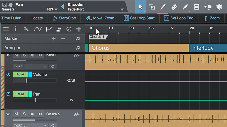Select the Arrow tool in toolbar
The image size is (227, 127).
coord(140,7)
